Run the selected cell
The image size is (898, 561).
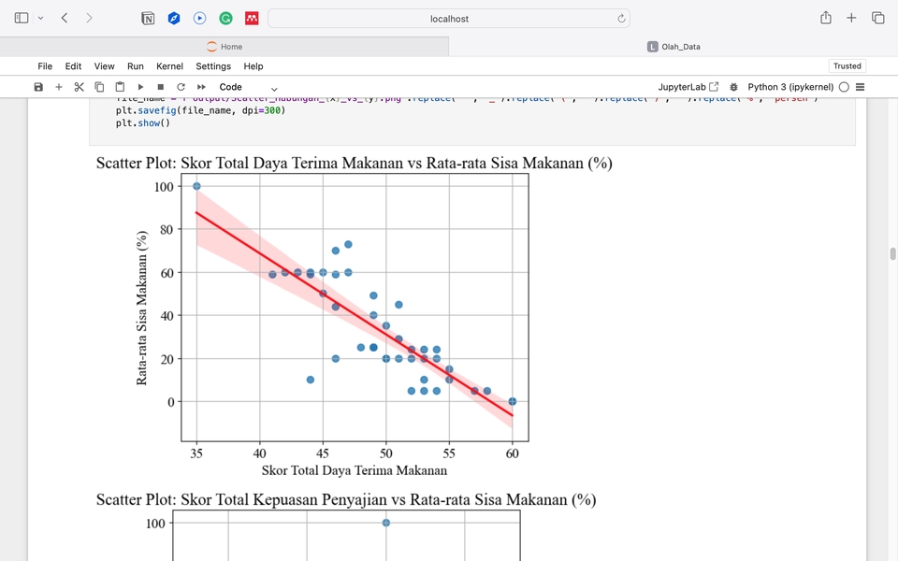coord(140,87)
